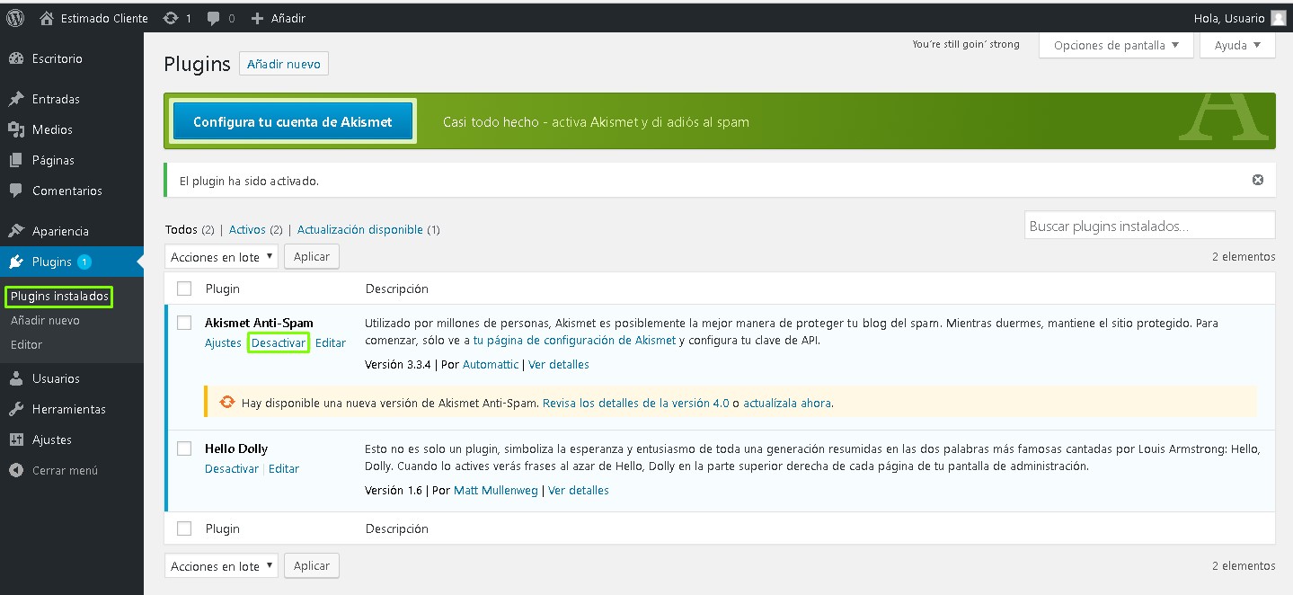Click the Matt Mullenweg author link
The image size is (1293, 595).
pyautogui.click(x=496, y=490)
